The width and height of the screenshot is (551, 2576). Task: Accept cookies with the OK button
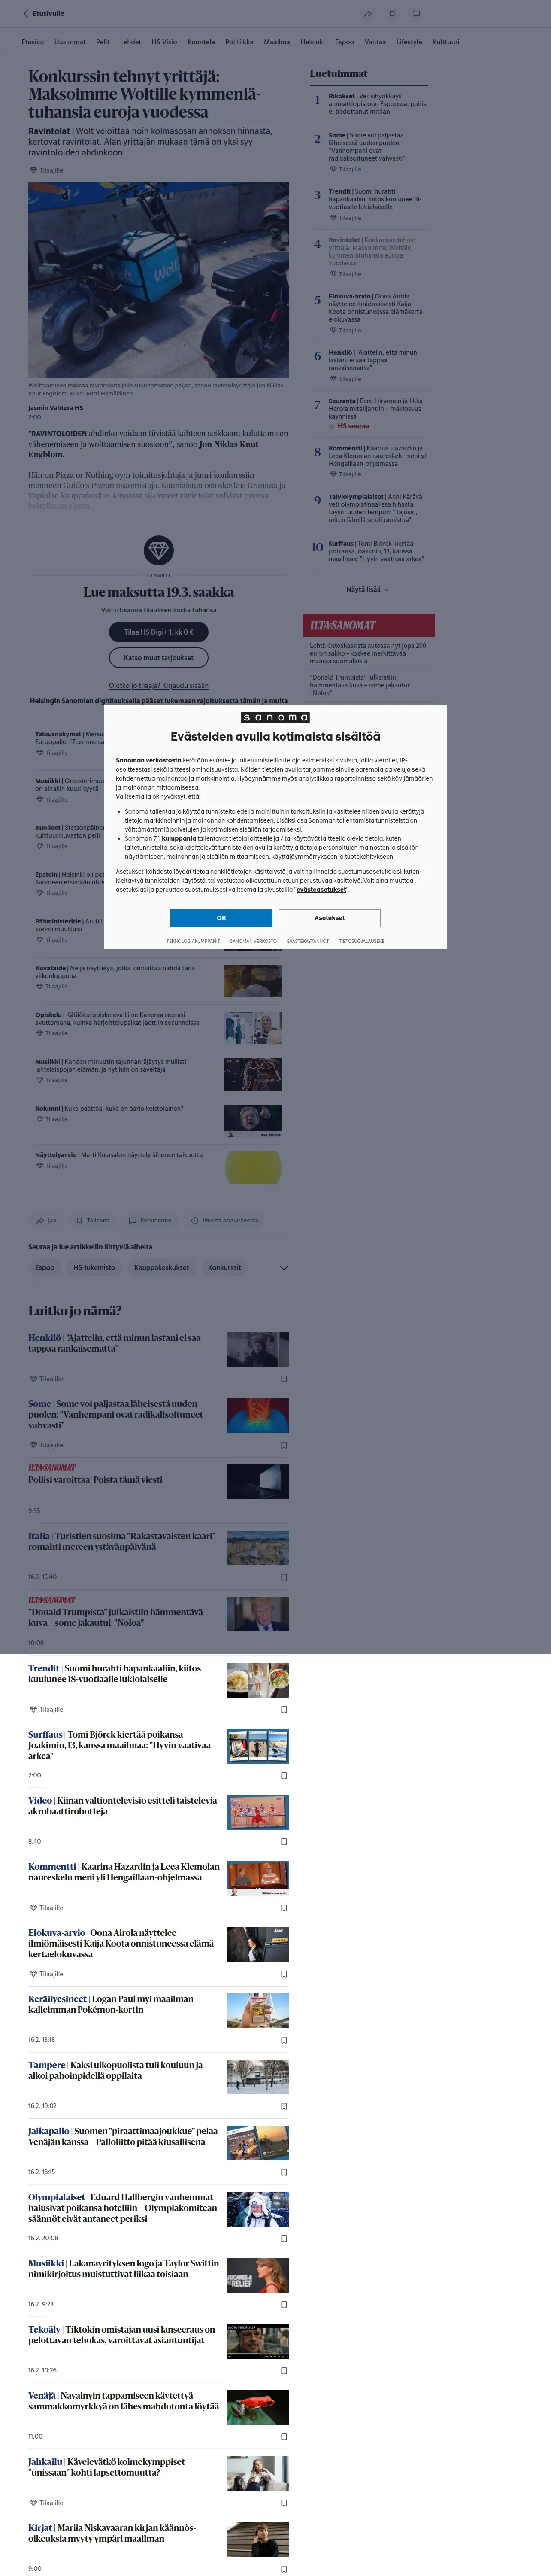pos(221,917)
